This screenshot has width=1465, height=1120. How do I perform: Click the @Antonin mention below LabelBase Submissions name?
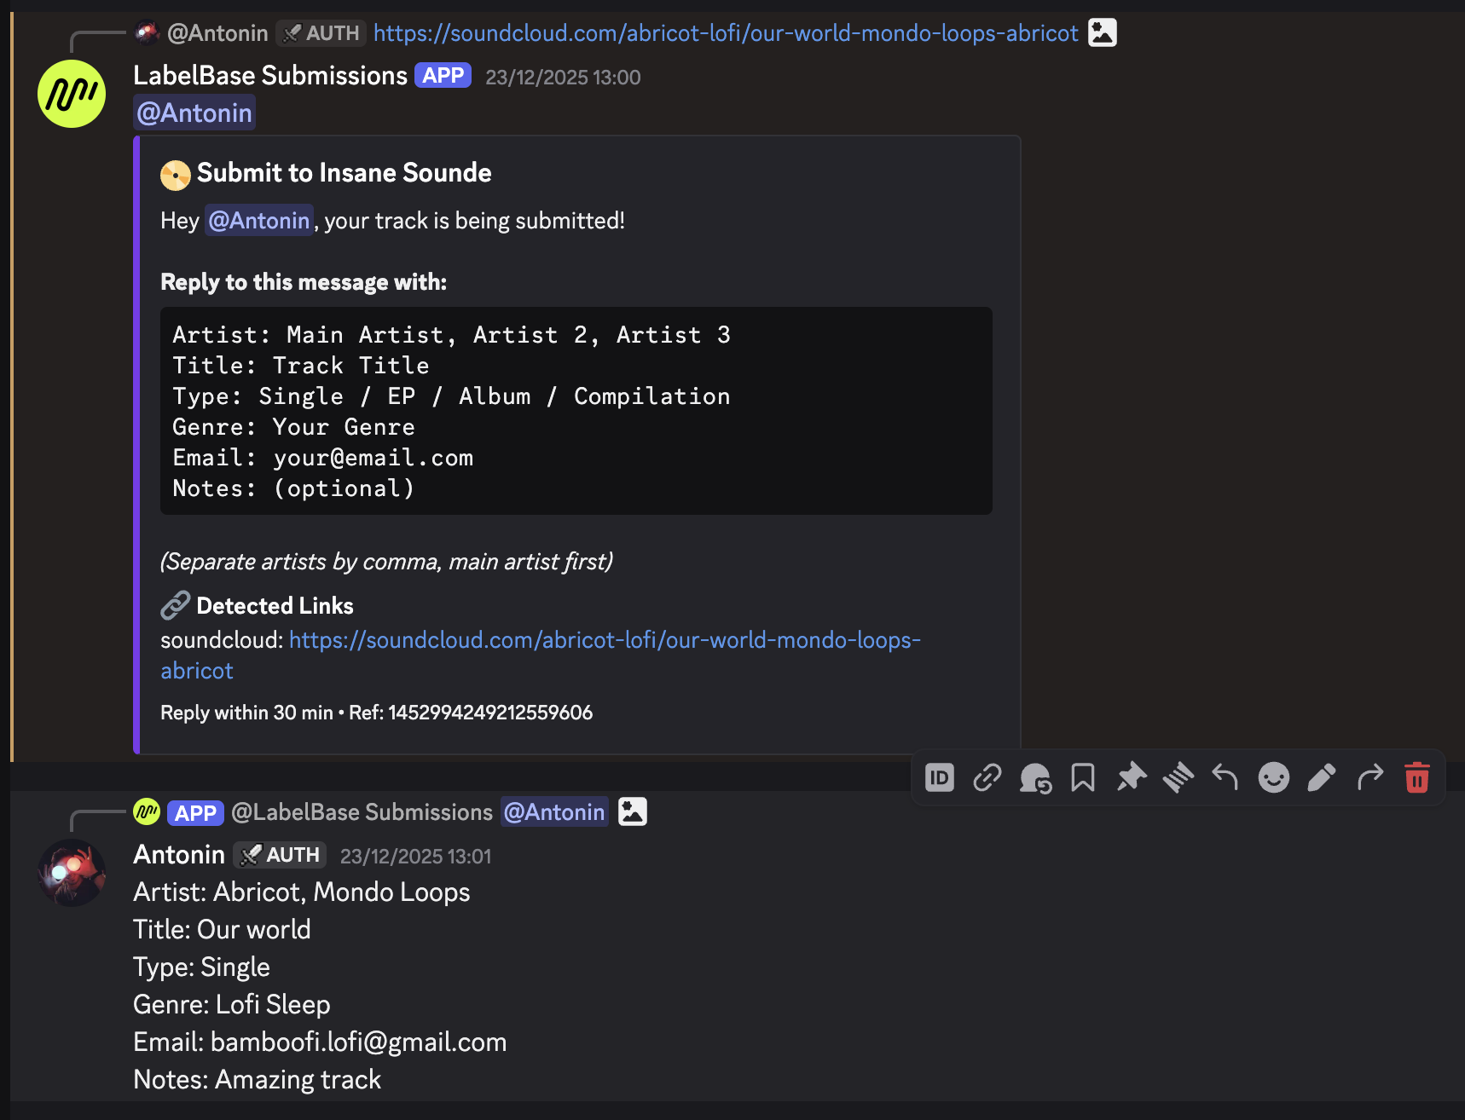pos(194,113)
